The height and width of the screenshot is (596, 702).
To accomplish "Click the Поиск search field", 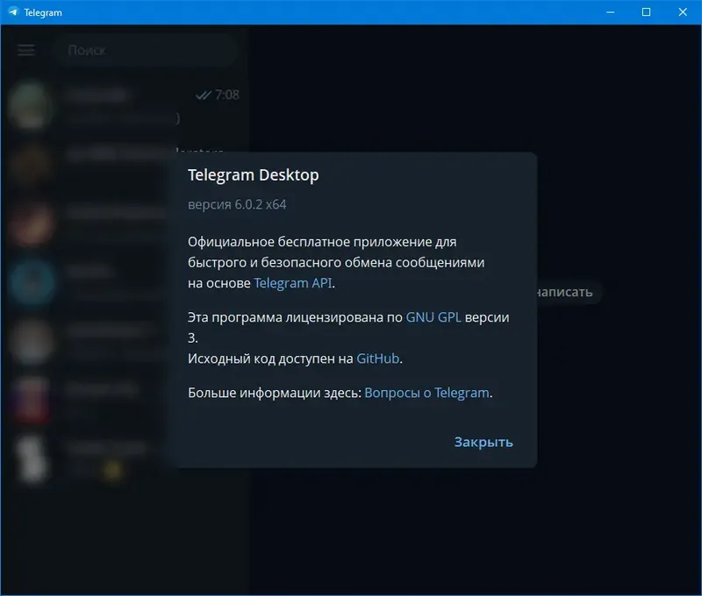I will (x=146, y=50).
